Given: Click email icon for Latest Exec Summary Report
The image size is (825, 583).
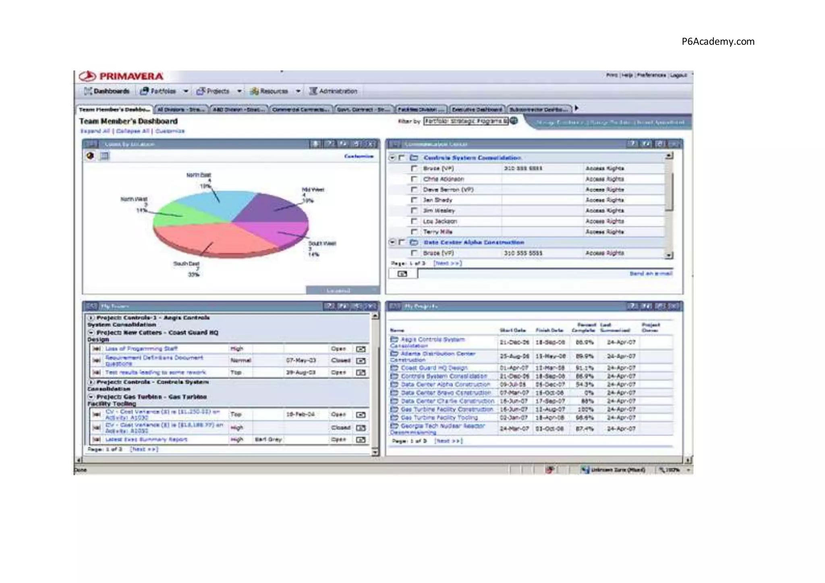Looking at the screenshot, I should 361,440.
